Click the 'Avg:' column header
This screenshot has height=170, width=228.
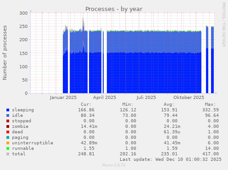coord(169,104)
